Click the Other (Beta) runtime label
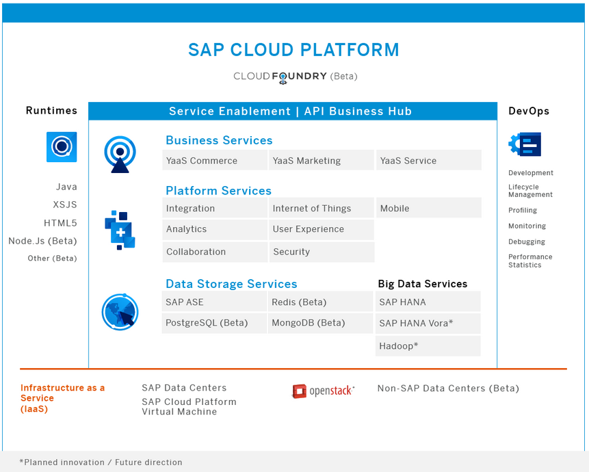The image size is (589, 472). coord(52,259)
